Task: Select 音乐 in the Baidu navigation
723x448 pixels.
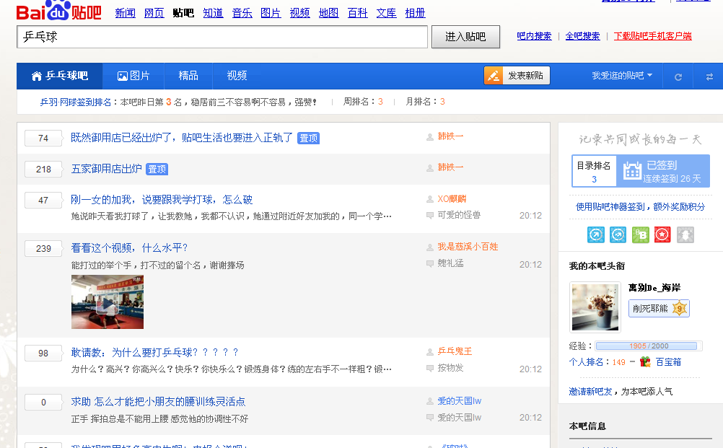Action: (242, 12)
